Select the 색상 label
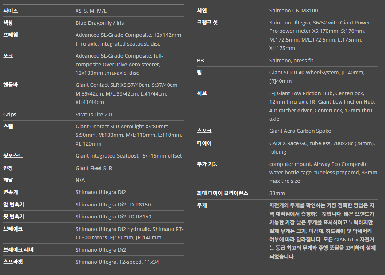385x275 pixels. click(8, 23)
